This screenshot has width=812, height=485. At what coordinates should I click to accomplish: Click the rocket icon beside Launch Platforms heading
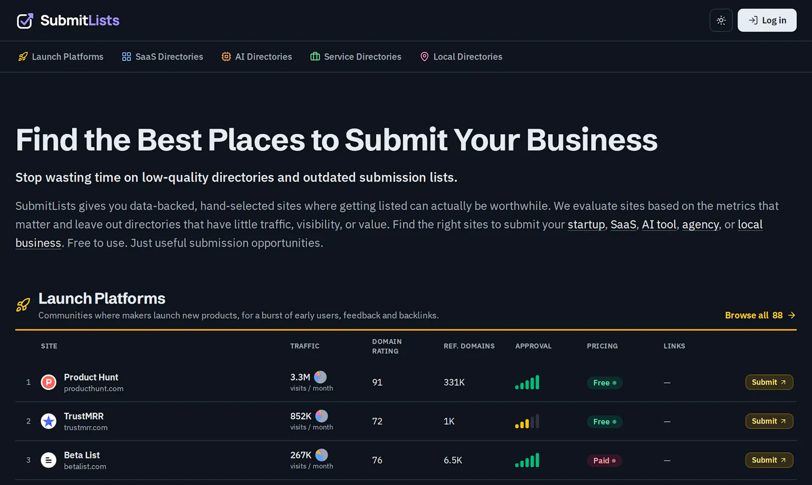coord(23,305)
